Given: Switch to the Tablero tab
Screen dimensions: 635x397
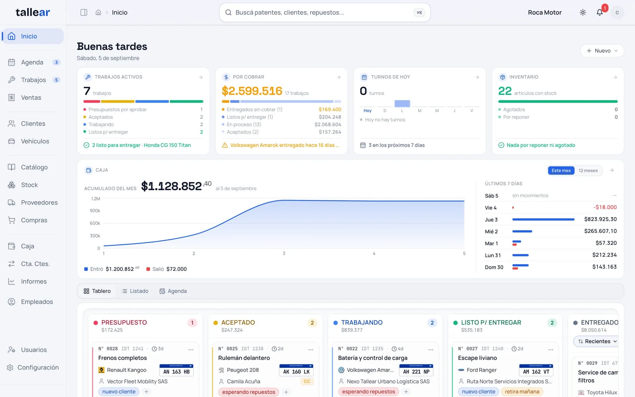Looking at the screenshot, I should (97, 291).
